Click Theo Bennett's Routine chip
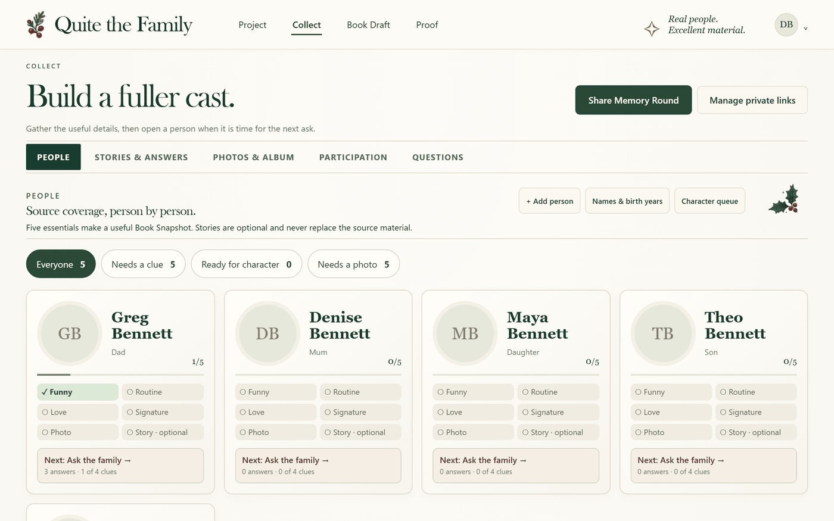 pyautogui.click(x=756, y=392)
